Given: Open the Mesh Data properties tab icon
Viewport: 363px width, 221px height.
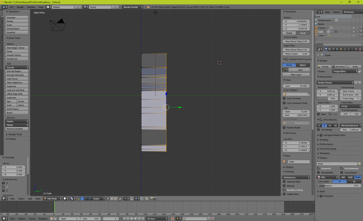Looking at the screenshot, I should [352, 49].
